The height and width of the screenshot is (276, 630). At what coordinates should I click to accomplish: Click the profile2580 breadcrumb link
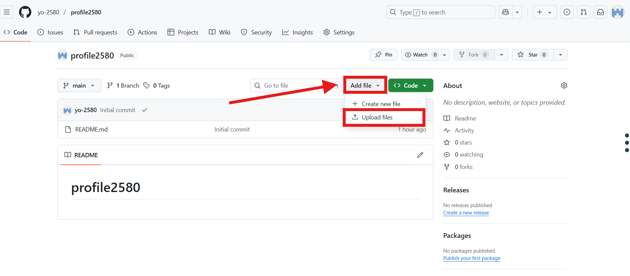tap(86, 12)
